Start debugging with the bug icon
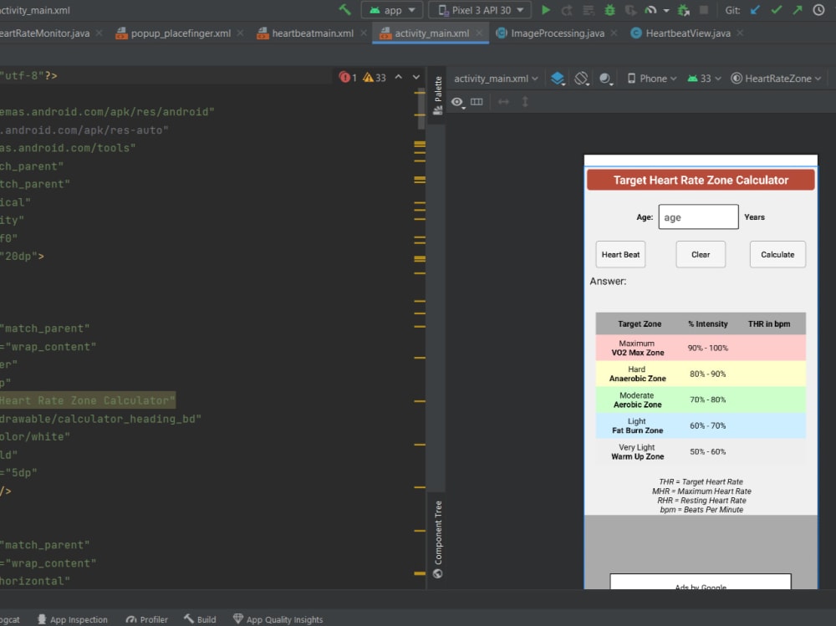Viewport: 836px width, 626px height. [x=609, y=10]
